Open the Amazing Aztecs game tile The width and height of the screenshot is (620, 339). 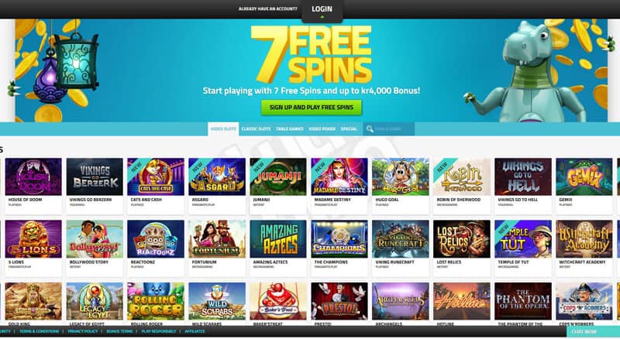click(278, 239)
